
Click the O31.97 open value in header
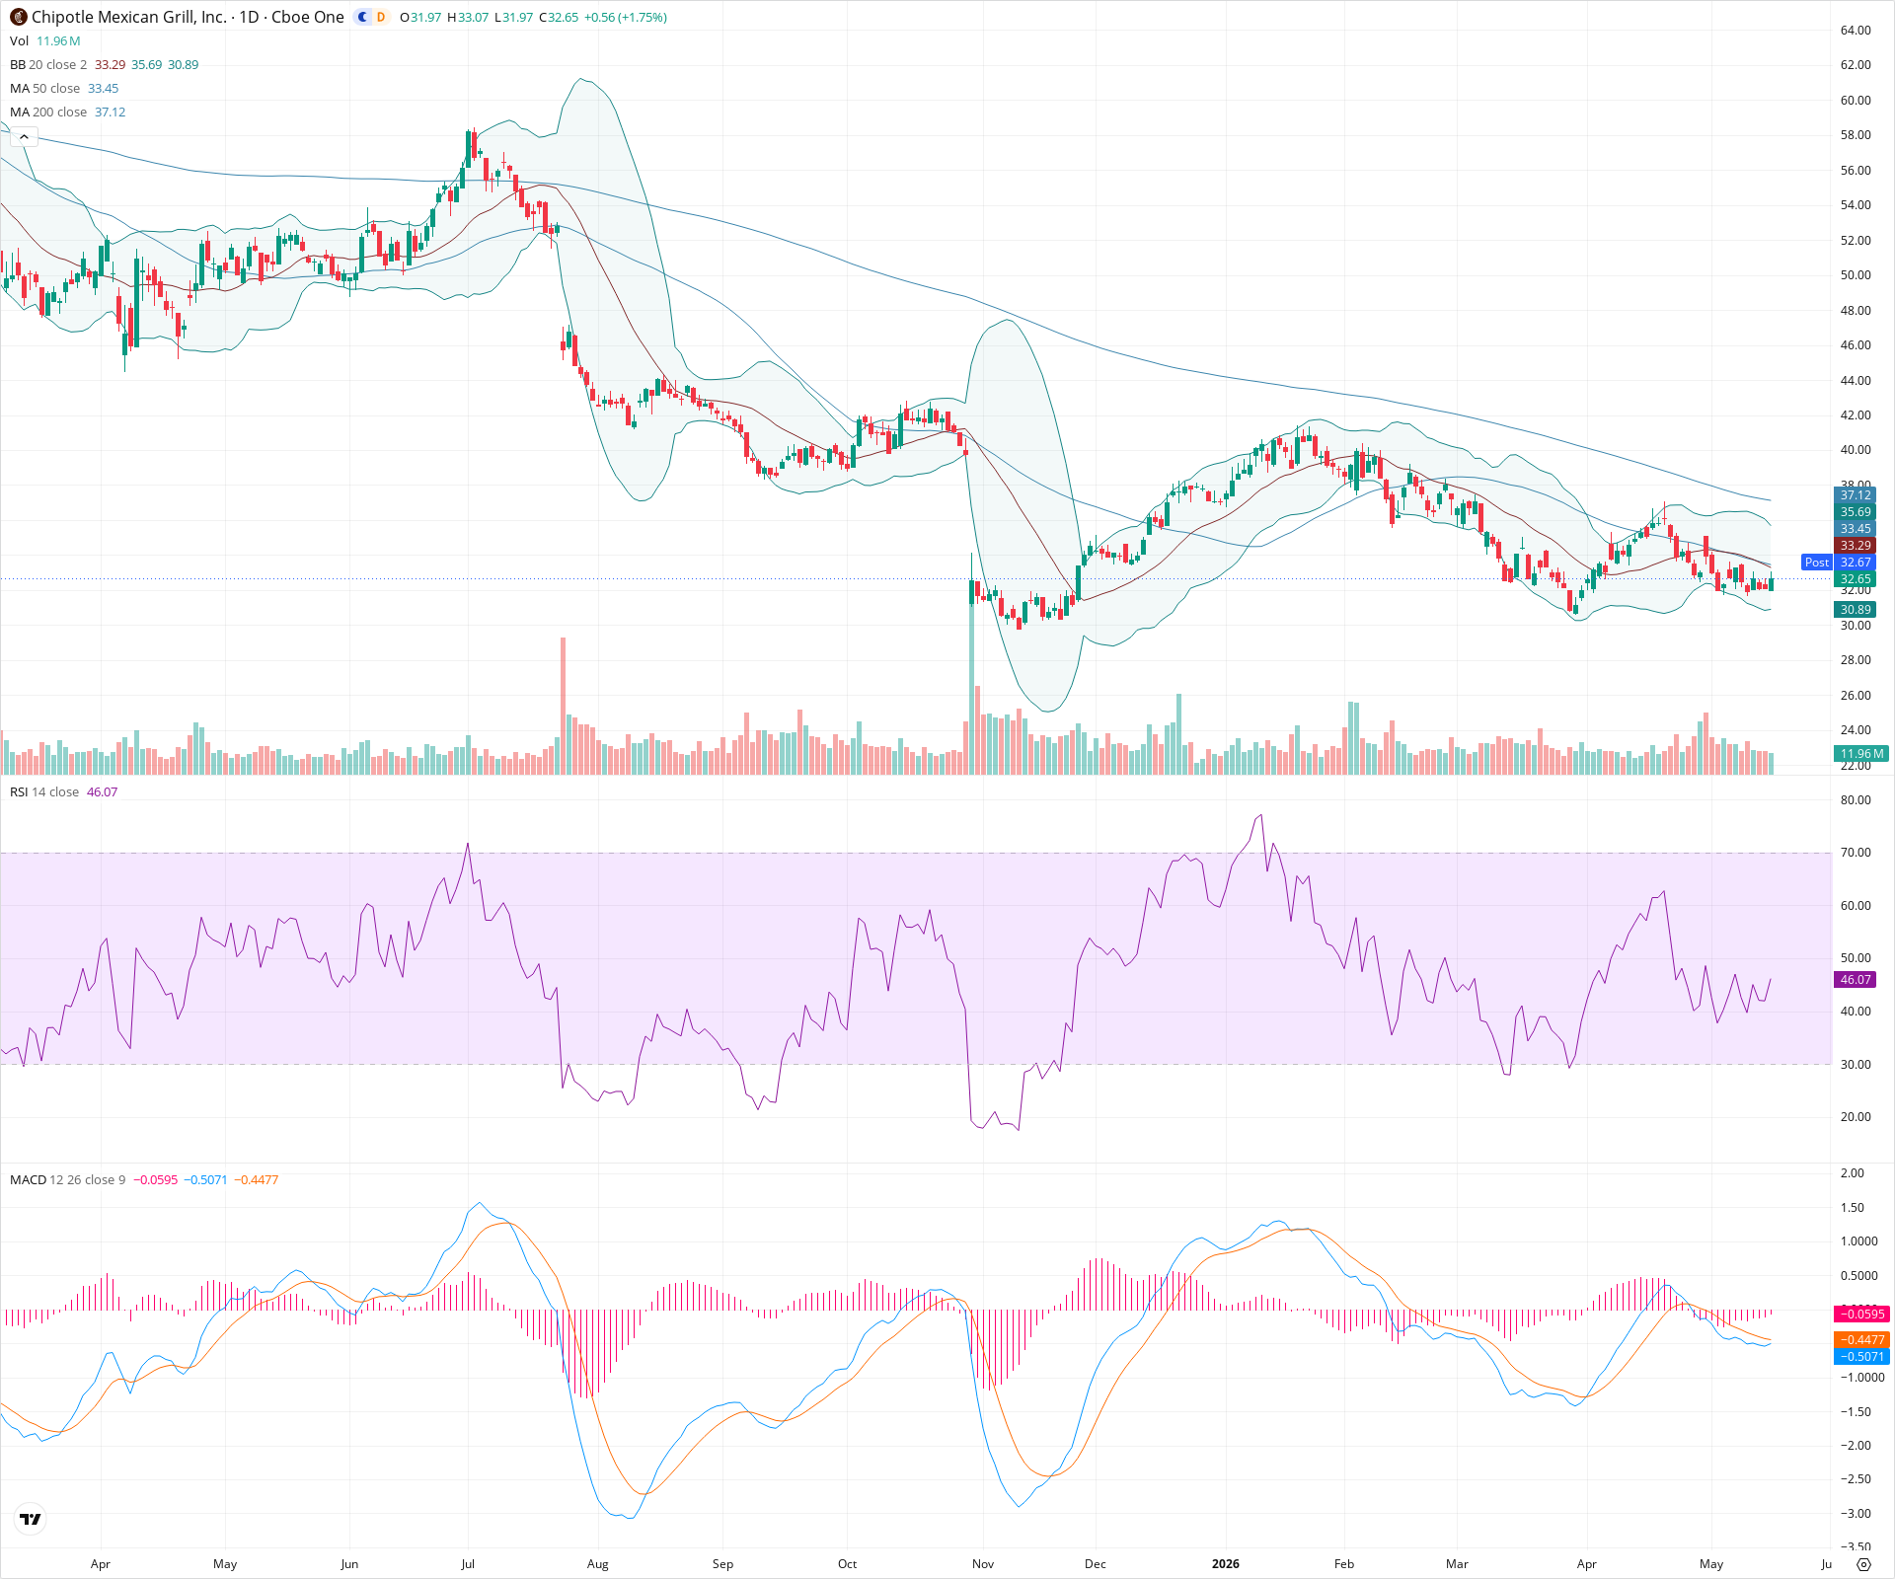[x=420, y=17]
